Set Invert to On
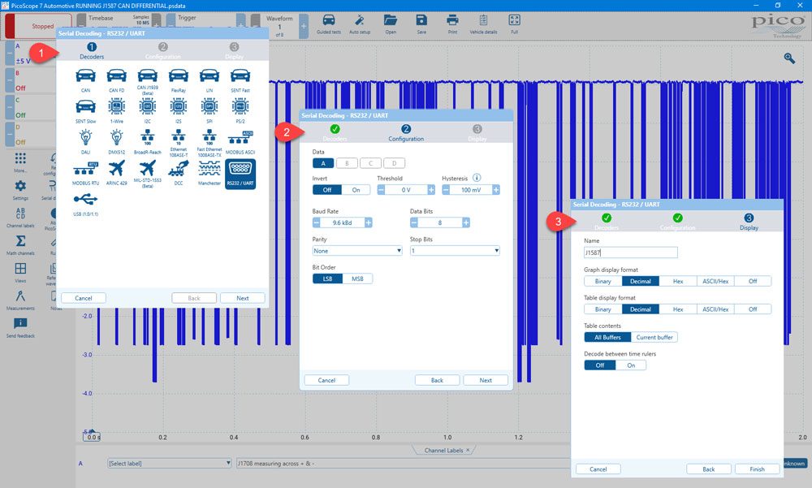Image resolution: width=812 pixels, height=488 pixels. tap(356, 190)
